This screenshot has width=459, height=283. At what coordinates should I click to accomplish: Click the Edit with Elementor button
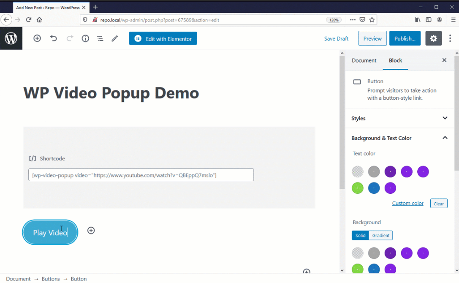[163, 38]
